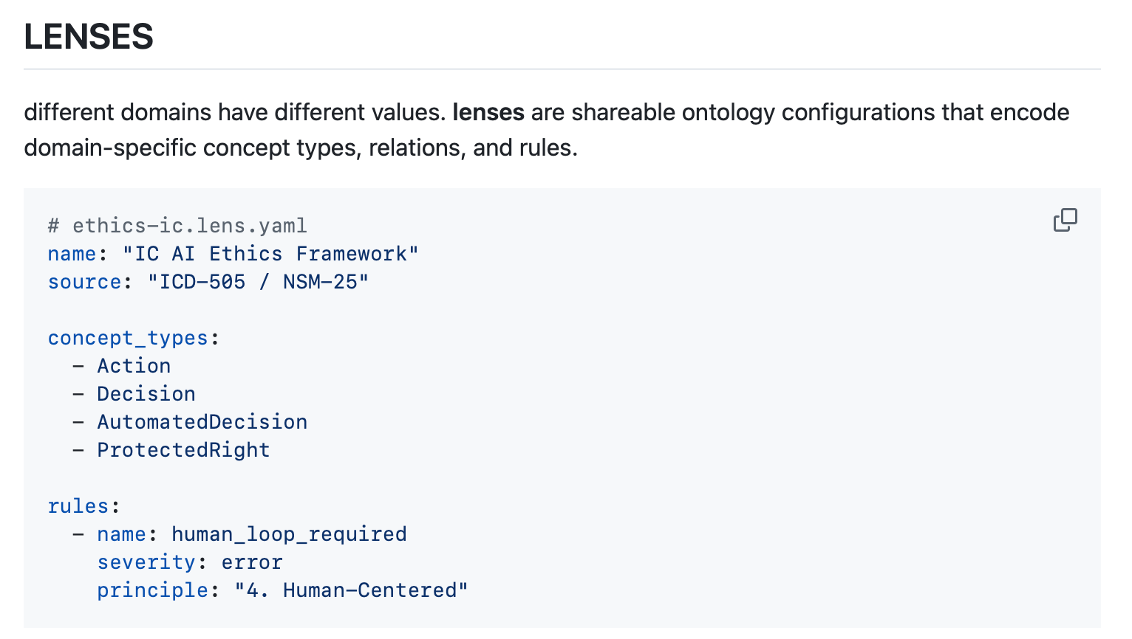1132x639 pixels.
Task: Click the "4. Human-Centered" string value
Action: (351, 590)
